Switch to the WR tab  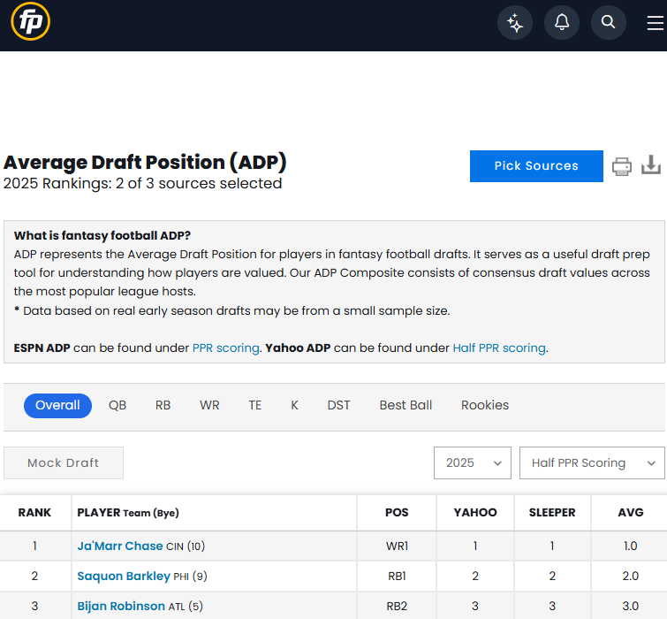tap(209, 405)
